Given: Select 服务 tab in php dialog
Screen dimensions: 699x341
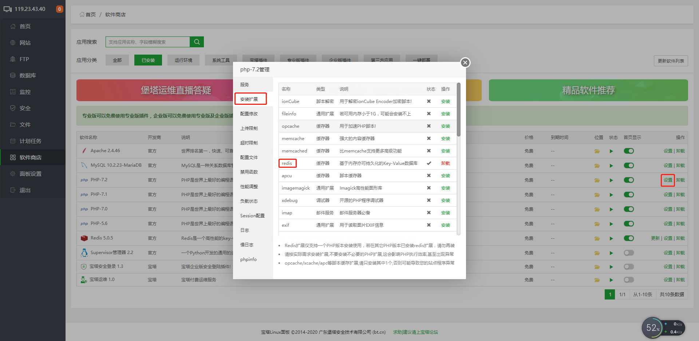Looking at the screenshot, I should click(253, 84).
